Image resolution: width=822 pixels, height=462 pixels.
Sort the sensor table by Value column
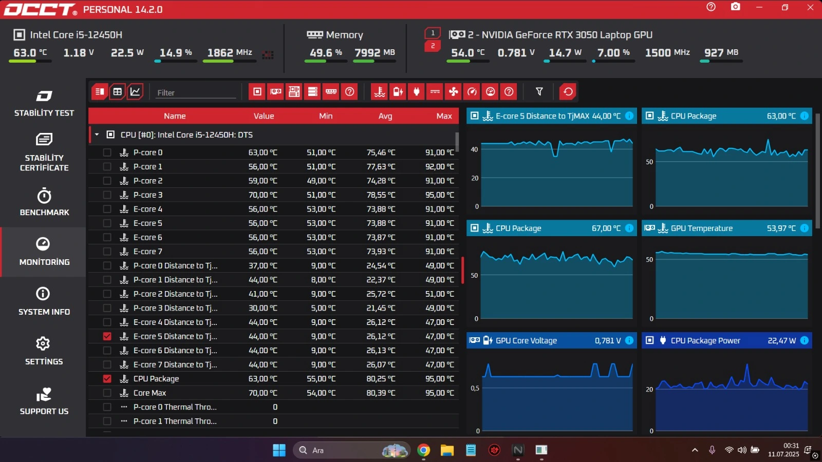pos(264,116)
